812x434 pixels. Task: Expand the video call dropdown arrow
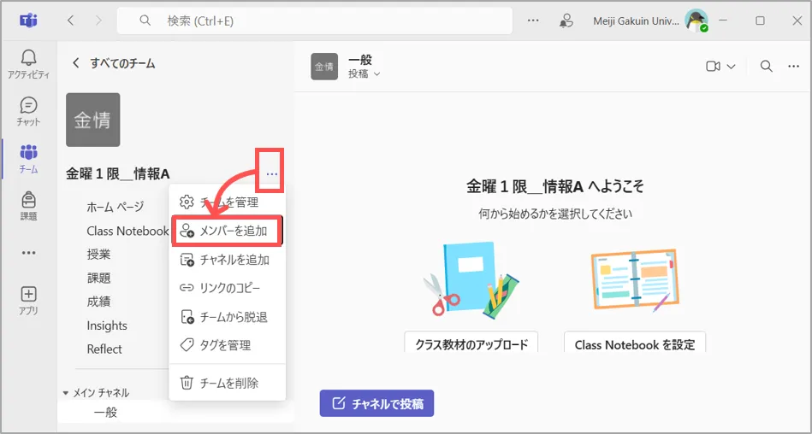coord(732,67)
